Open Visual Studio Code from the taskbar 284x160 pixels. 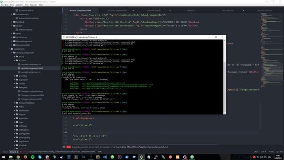coord(105,157)
